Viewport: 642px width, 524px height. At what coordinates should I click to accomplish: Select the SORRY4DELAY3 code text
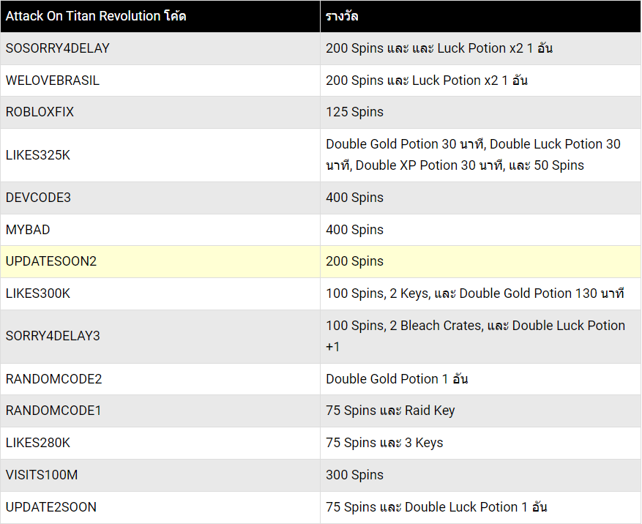(x=53, y=336)
